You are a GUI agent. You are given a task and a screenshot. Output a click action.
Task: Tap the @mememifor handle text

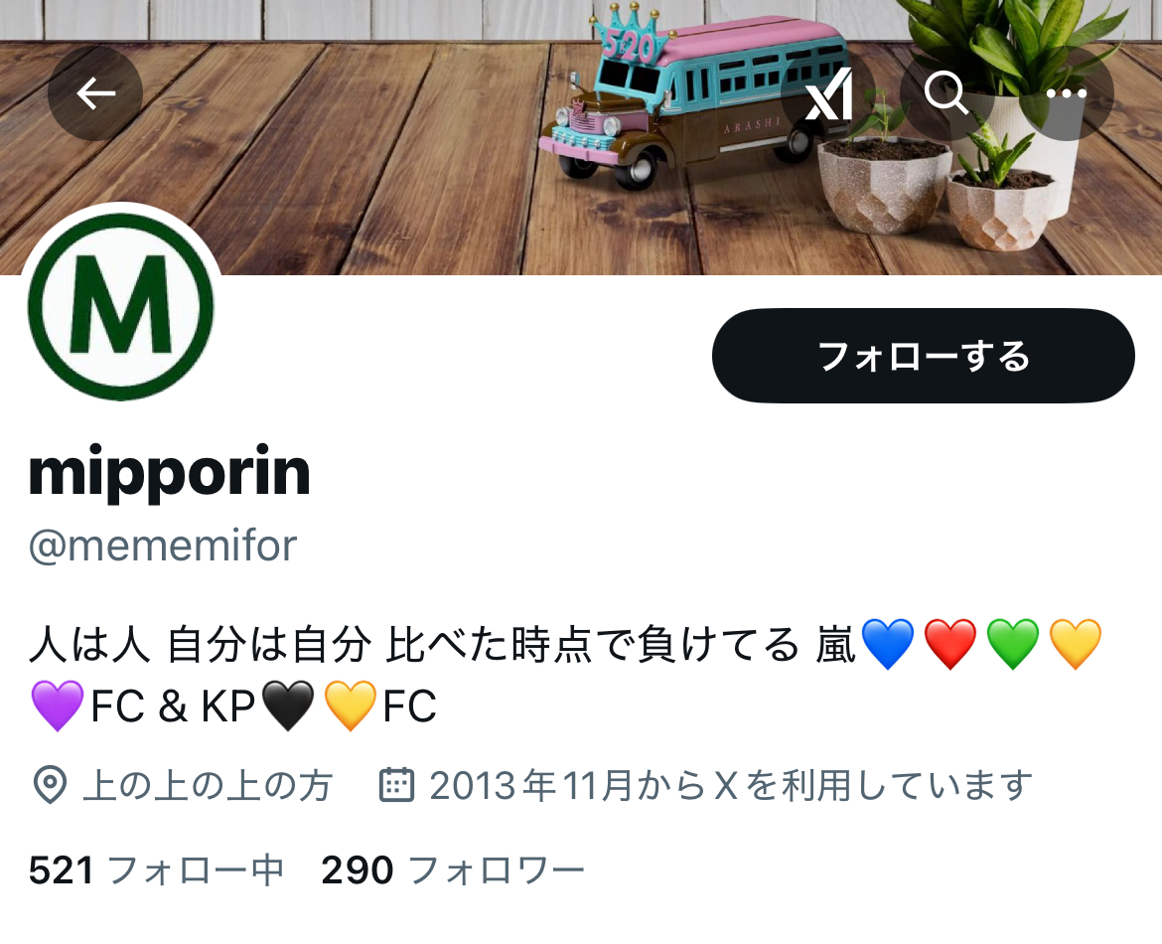tap(163, 547)
